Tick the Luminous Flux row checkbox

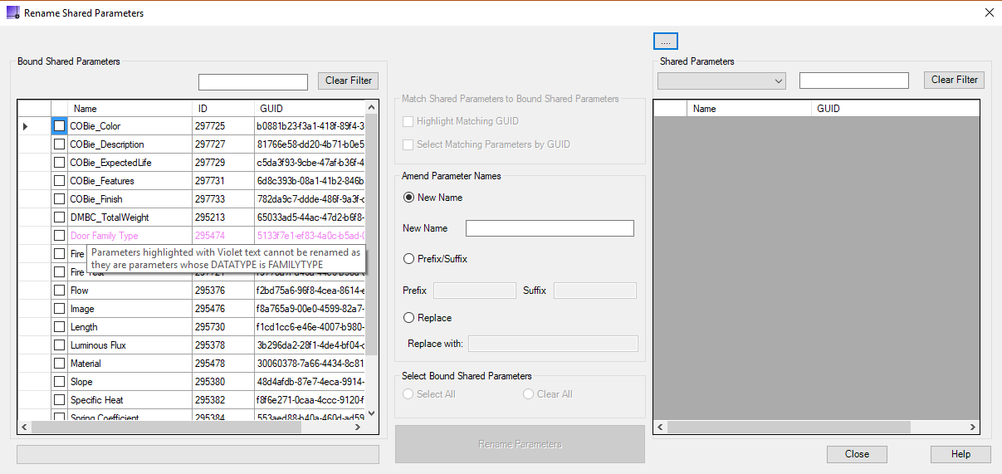click(59, 345)
